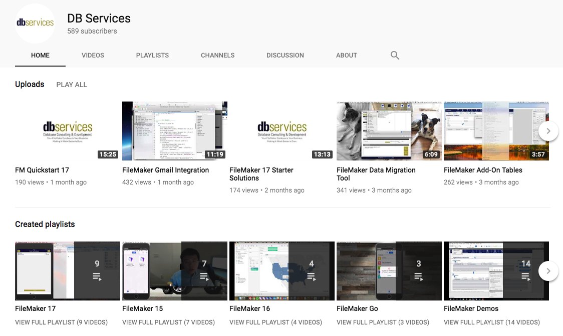The image size is (563, 336).
Task: Click the FileMaker Data Migration Tool title
Action: click(x=376, y=174)
